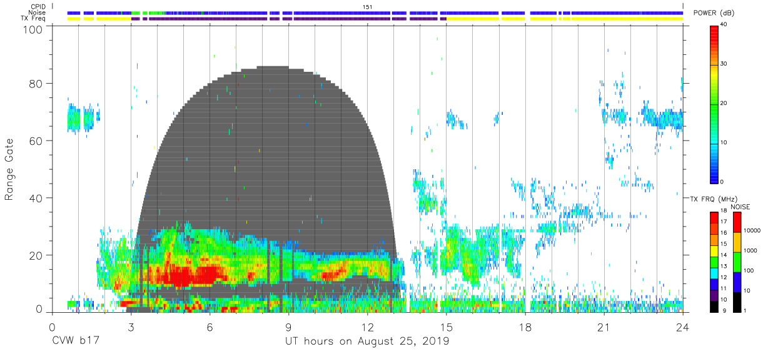
Task: Click the black bottom segment of NOISE legend
Action: (x=737, y=302)
